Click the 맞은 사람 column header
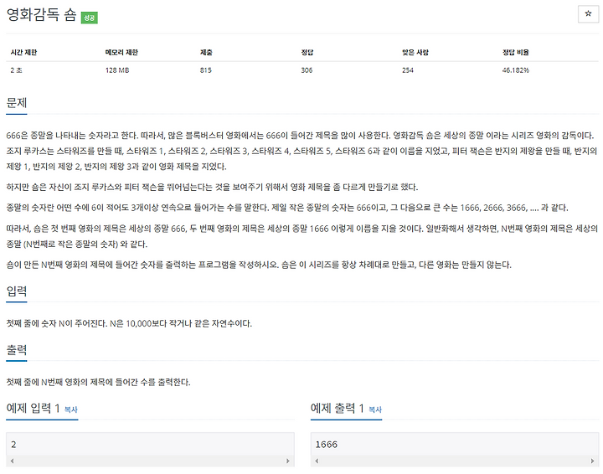 415,52
